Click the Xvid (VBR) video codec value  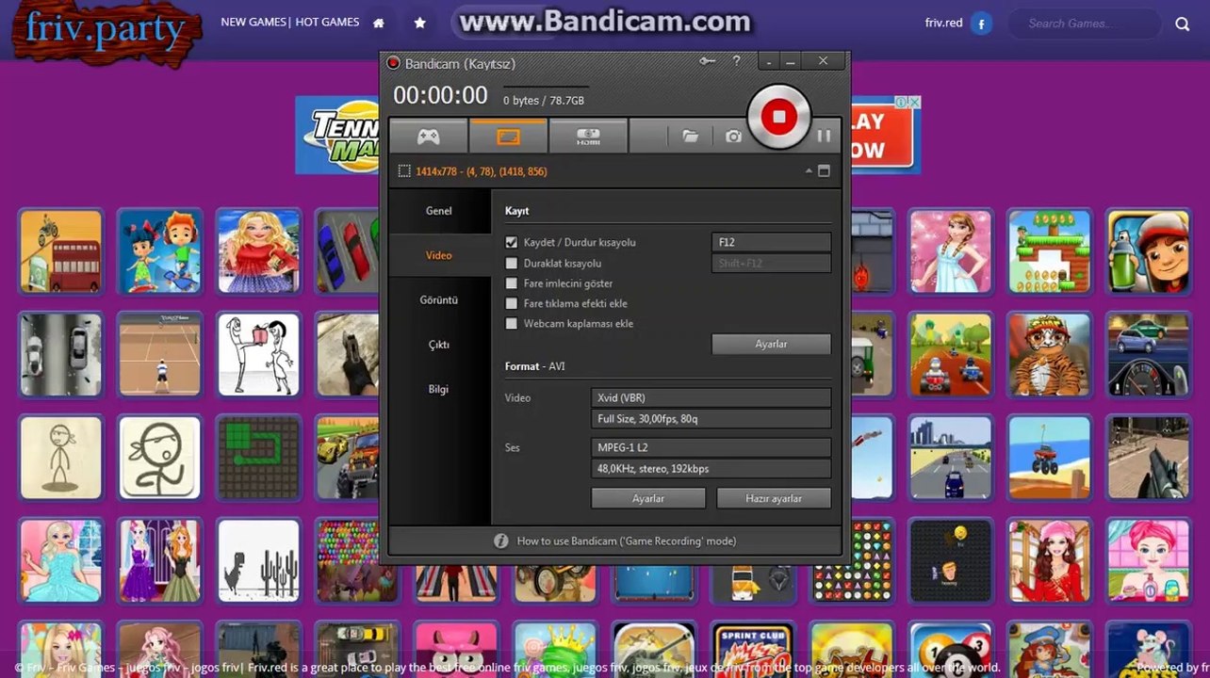(x=711, y=397)
